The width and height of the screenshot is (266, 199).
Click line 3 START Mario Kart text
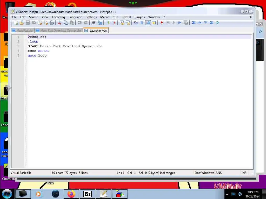pyautogui.click(x=65, y=46)
